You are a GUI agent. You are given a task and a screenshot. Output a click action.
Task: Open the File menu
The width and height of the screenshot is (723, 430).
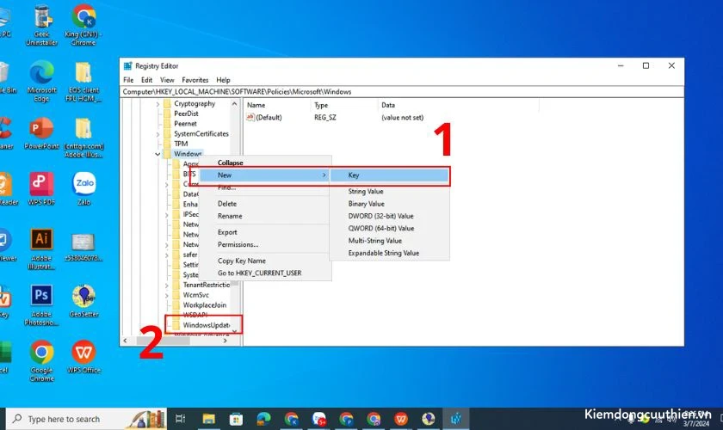(x=128, y=80)
